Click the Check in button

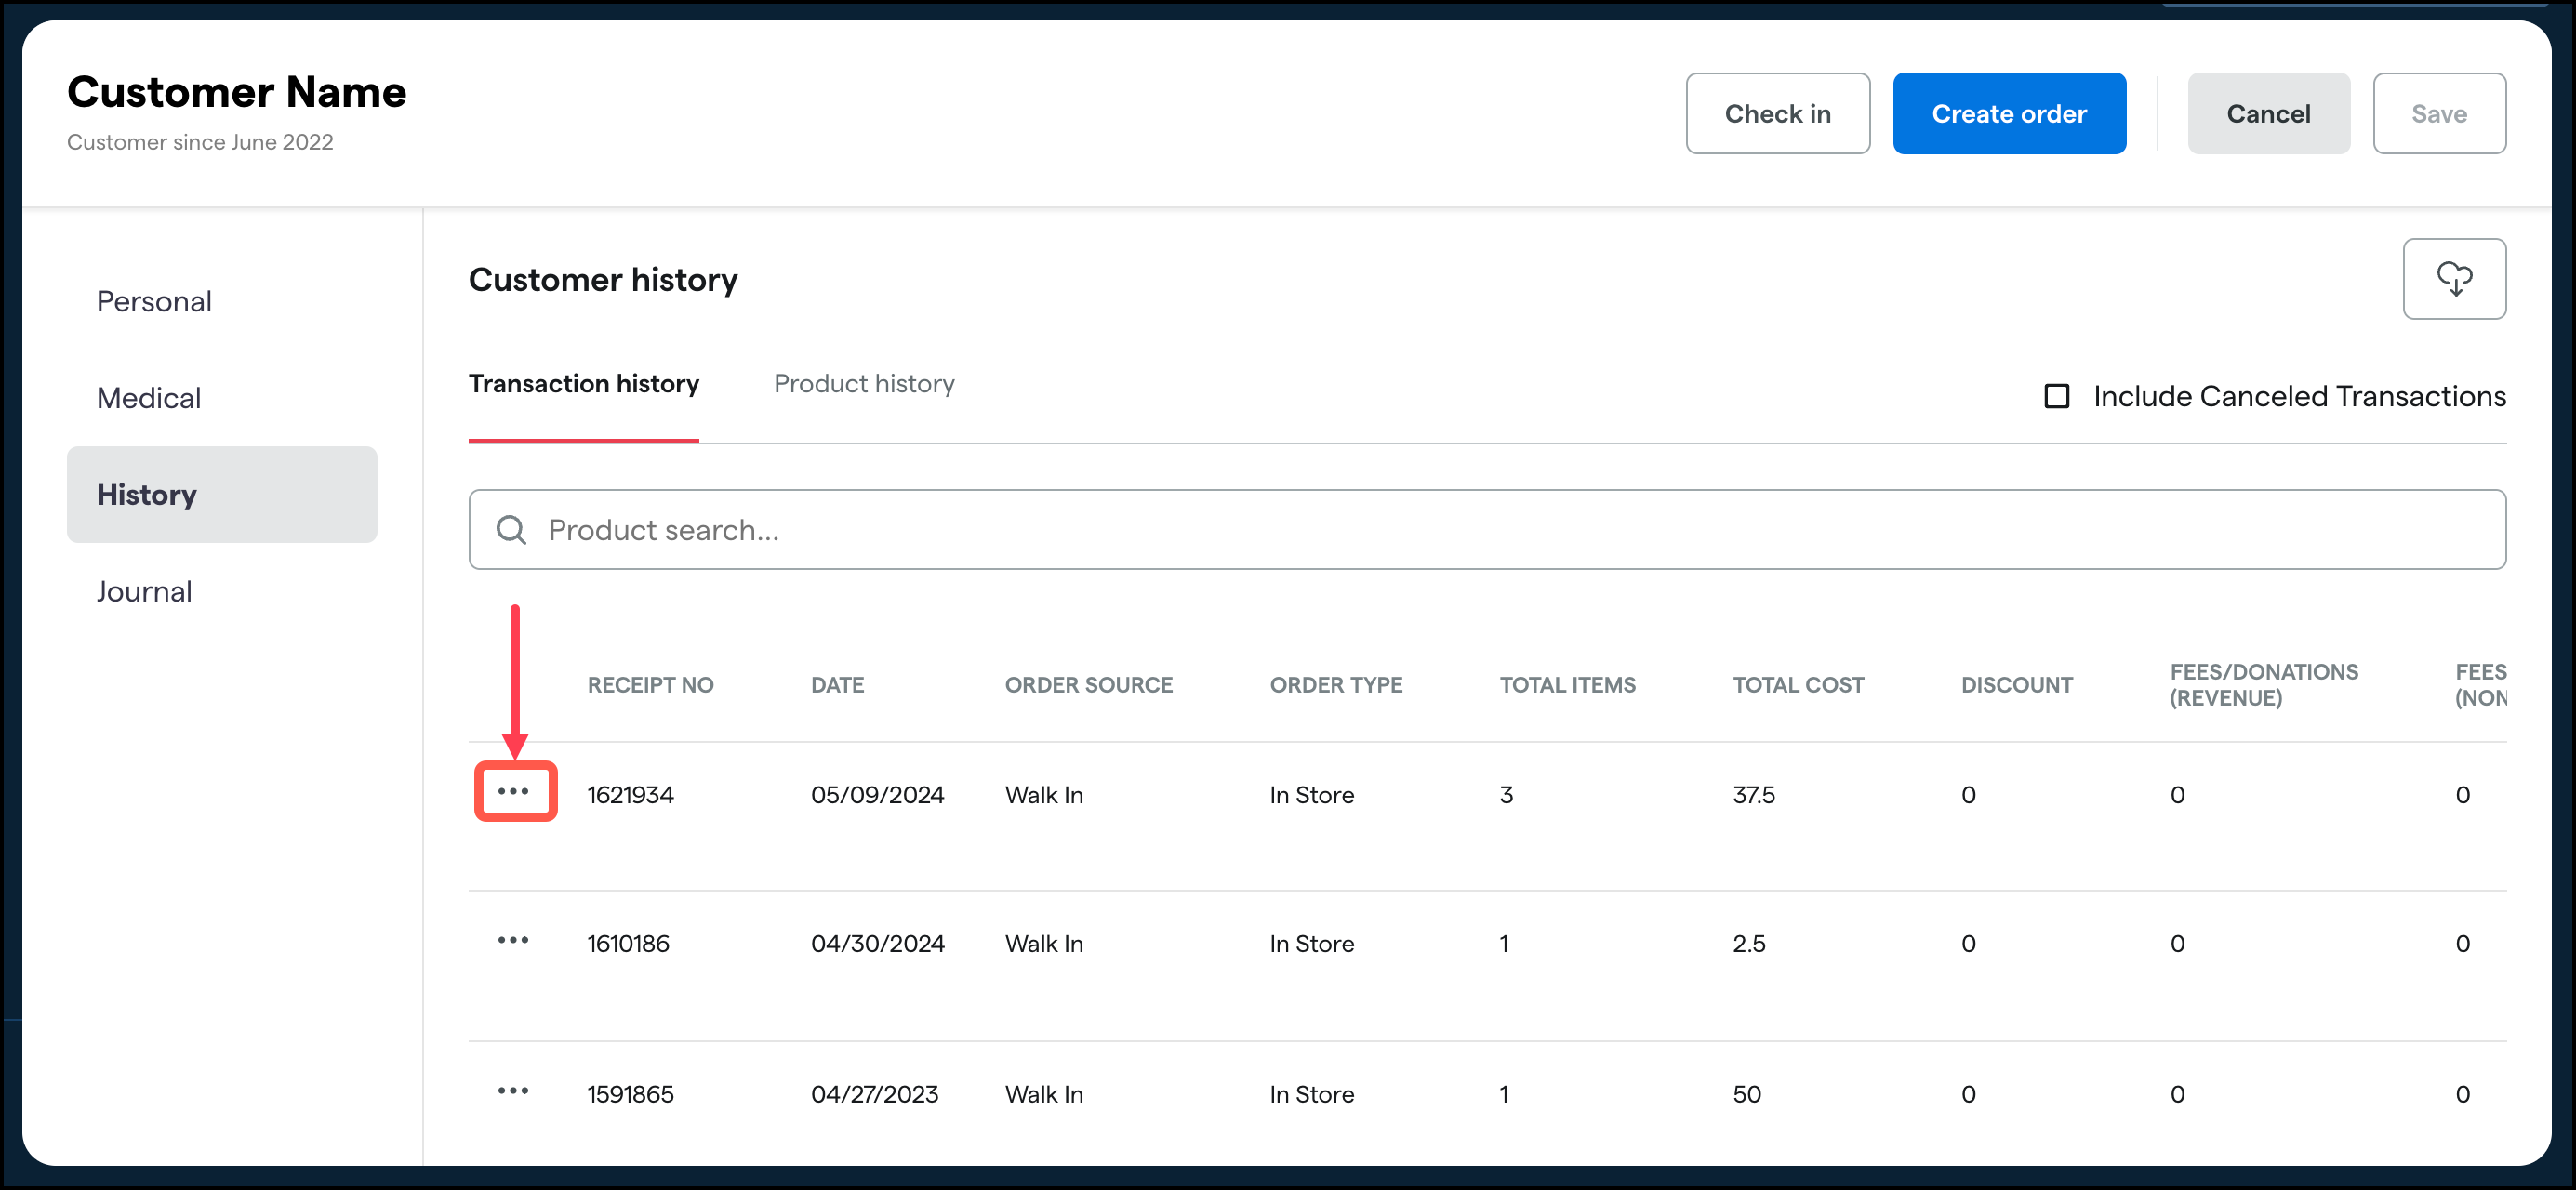[1777, 113]
